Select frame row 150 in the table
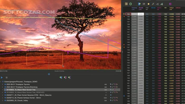 [x=154, y=55]
